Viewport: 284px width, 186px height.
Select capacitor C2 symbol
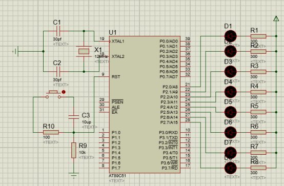[58, 72]
